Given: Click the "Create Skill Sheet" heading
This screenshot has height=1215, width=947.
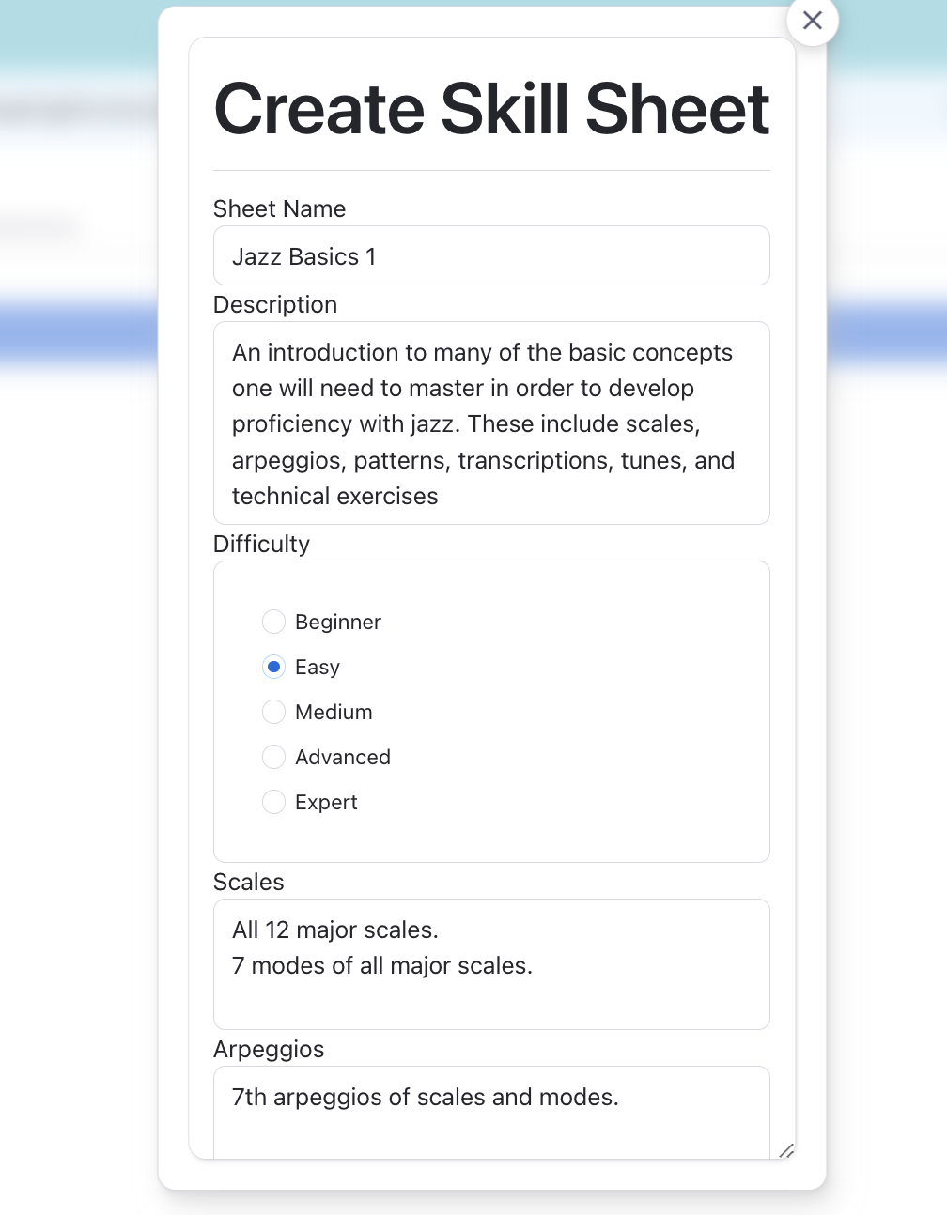Looking at the screenshot, I should [x=491, y=108].
